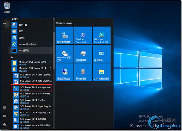Click the Start menu app list scrollbar thumb
This screenshot has height=131, width=182.
click(54, 51)
